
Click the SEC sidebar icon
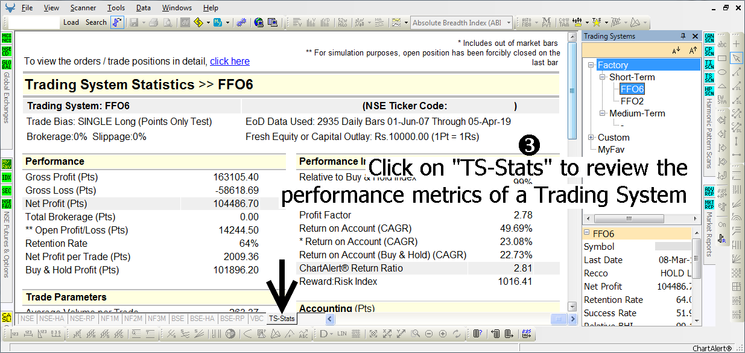(x=7, y=191)
